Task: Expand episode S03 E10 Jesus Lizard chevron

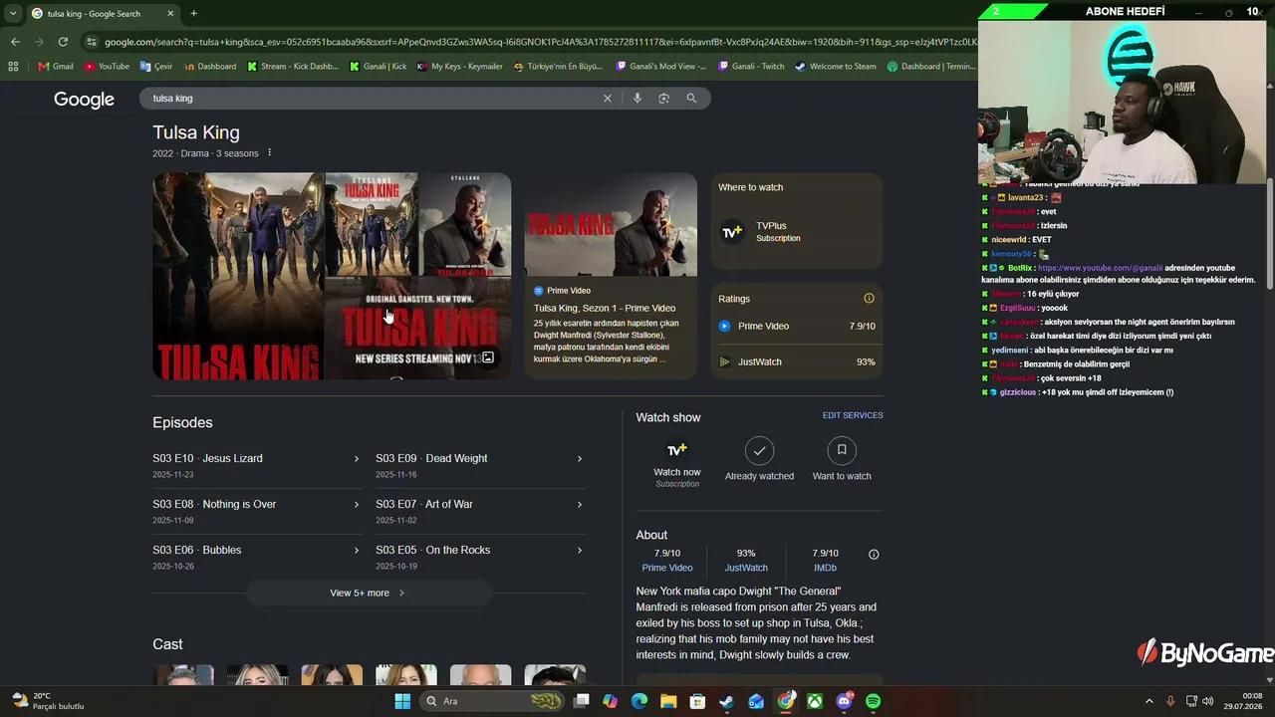Action: pos(356,459)
